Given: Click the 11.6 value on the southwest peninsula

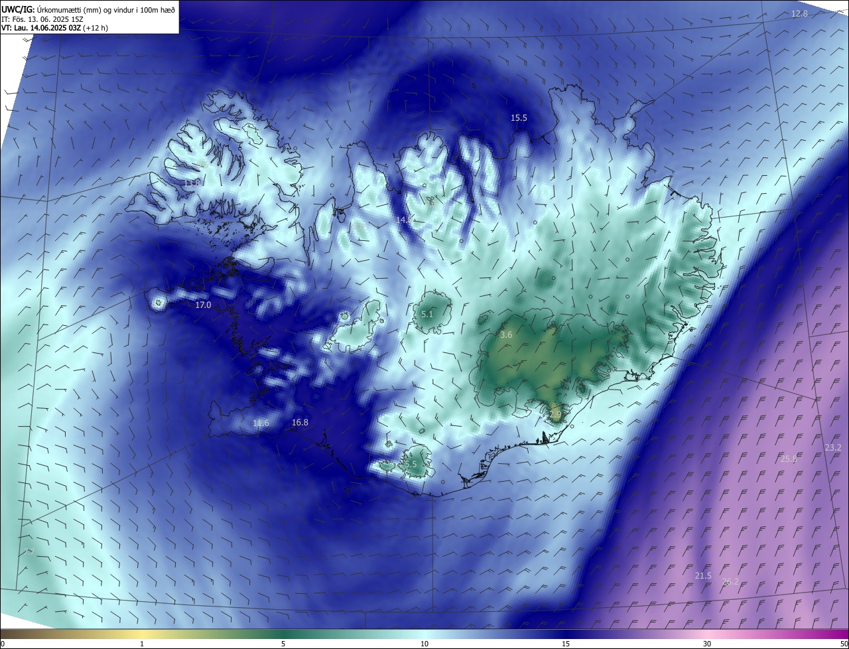Looking at the screenshot, I should (261, 423).
